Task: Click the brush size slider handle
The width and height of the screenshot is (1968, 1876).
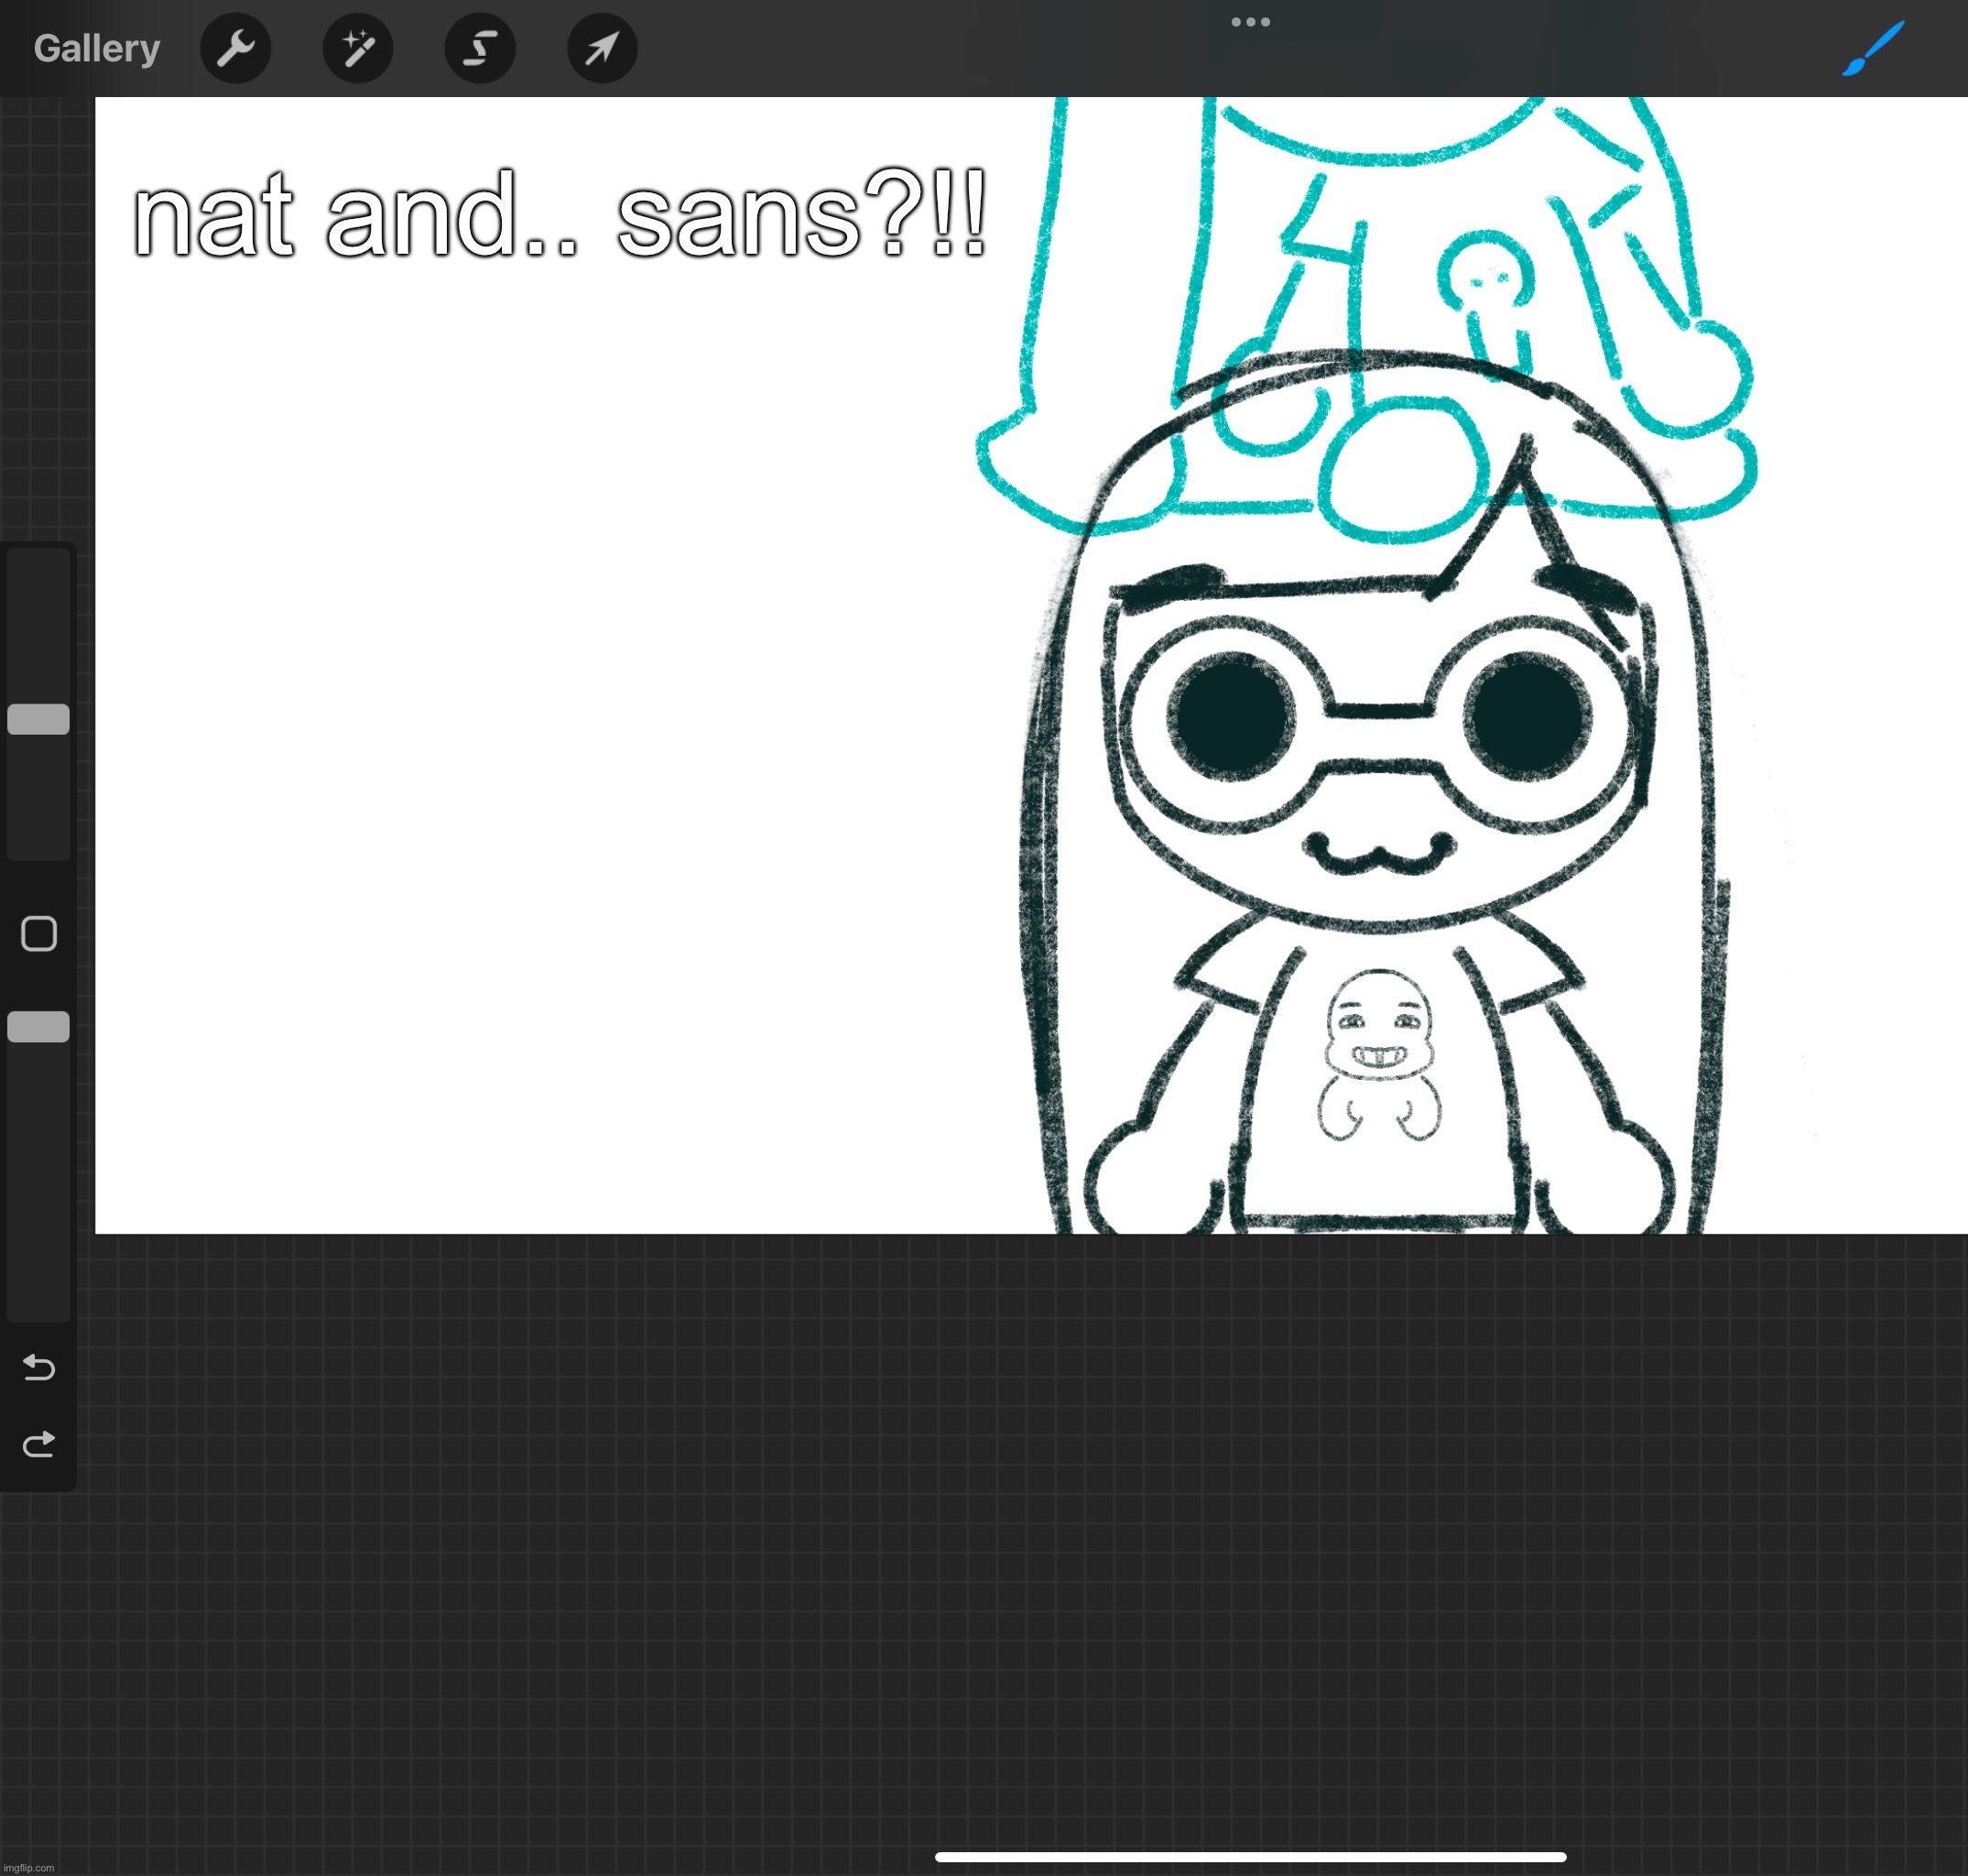Action: pyautogui.click(x=38, y=719)
